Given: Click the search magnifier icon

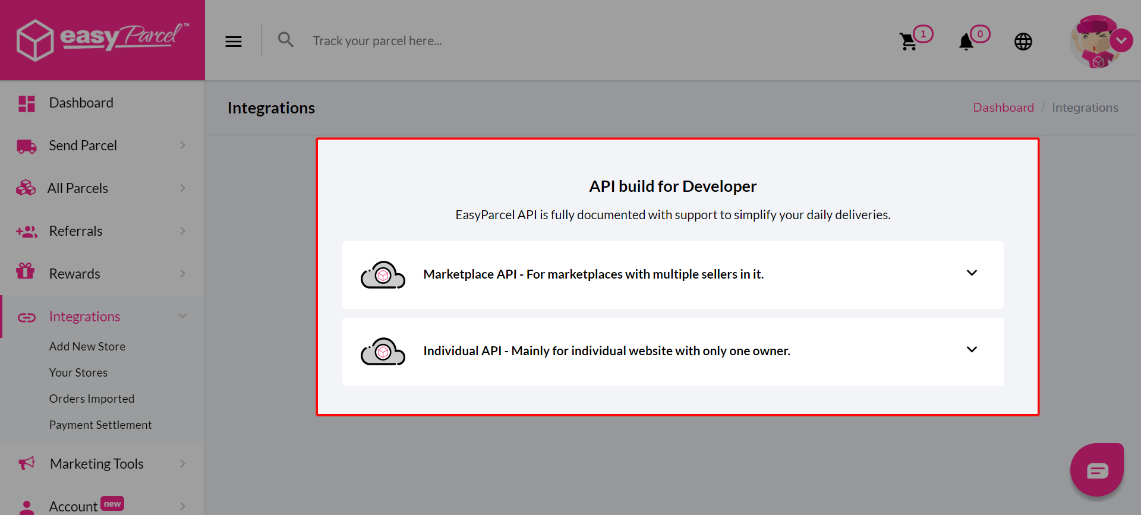Looking at the screenshot, I should coord(286,40).
